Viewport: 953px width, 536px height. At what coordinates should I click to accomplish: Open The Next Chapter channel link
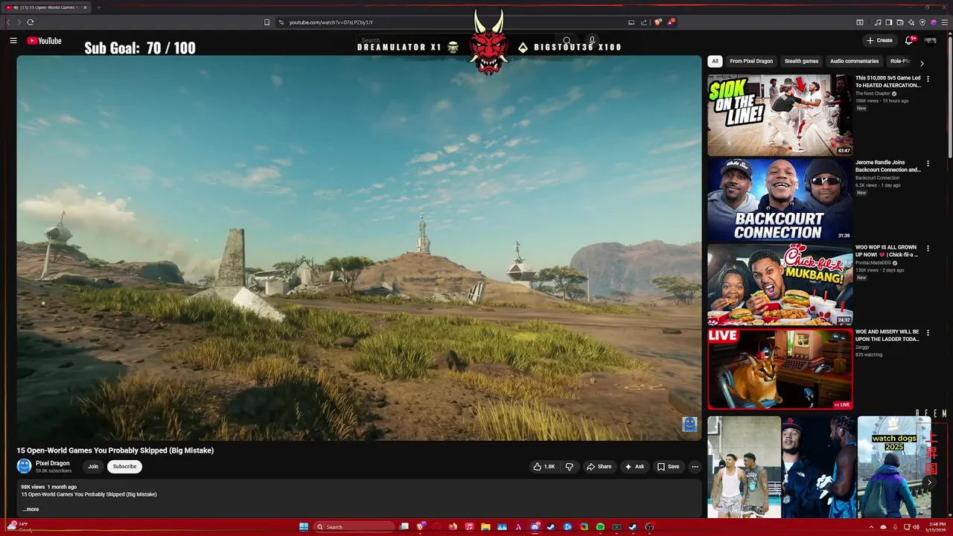point(873,94)
